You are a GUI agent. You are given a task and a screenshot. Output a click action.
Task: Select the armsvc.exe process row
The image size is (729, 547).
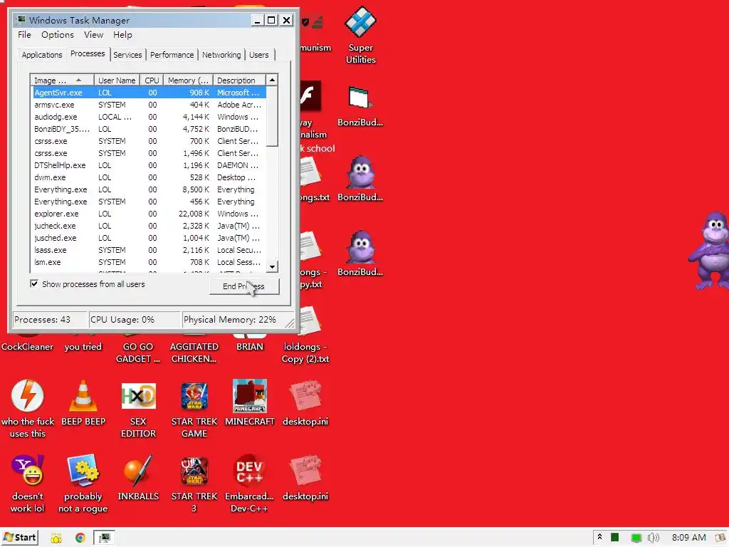point(149,105)
